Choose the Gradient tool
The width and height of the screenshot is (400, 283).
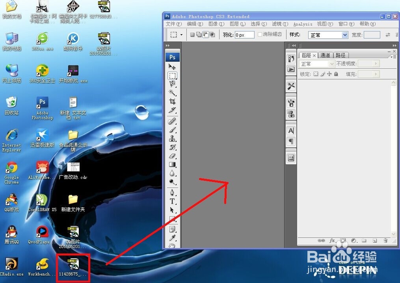[x=172, y=164]
